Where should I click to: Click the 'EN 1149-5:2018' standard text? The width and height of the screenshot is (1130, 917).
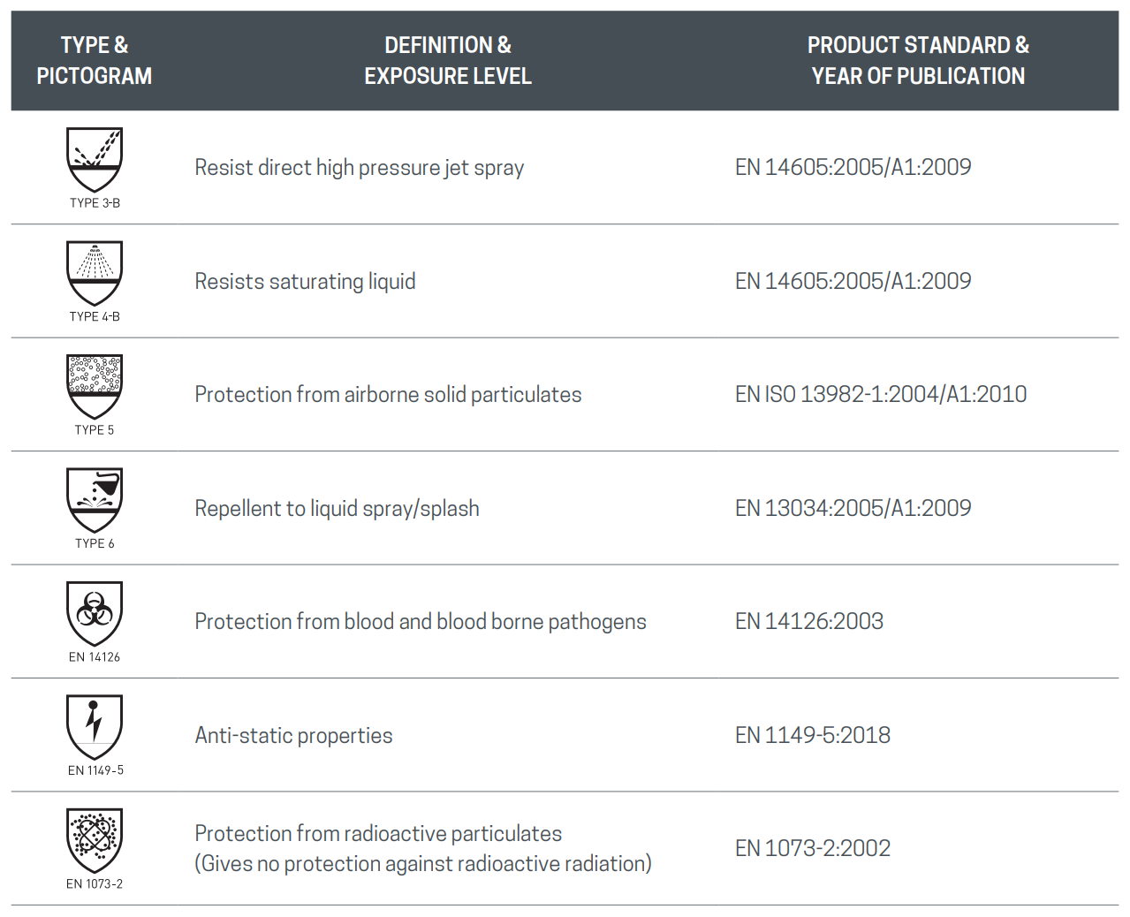[x=812, y=735]
